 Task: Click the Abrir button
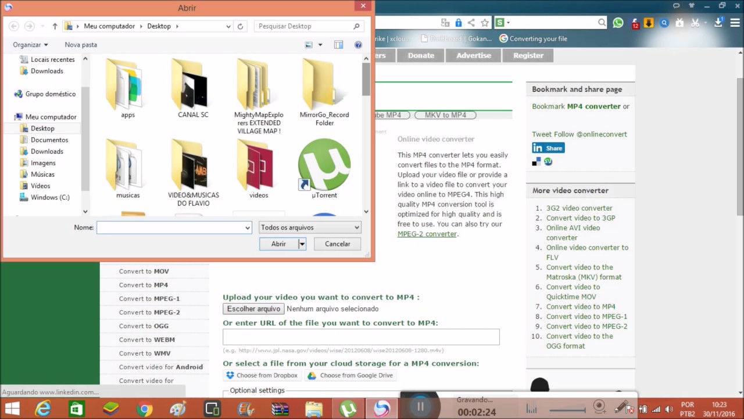[278, 244]
